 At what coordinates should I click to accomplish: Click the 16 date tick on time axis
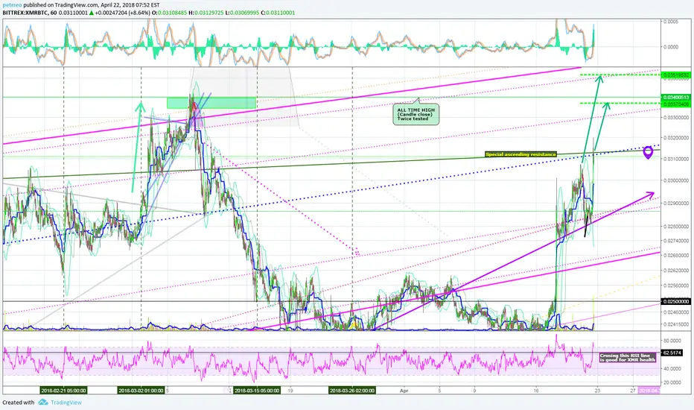[x=536, y=391]
